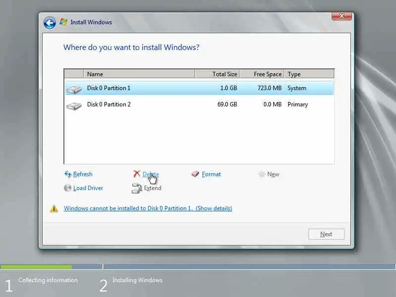Click the grayed New starburst icon

point(262,174)
